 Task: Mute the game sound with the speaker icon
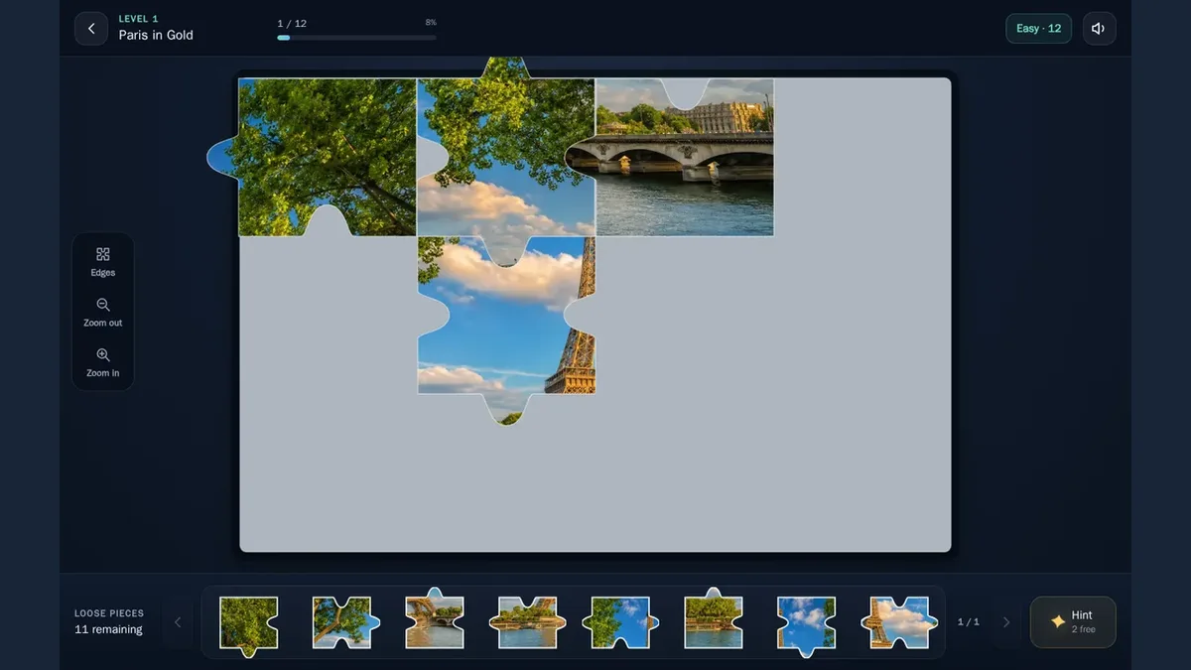1099,29
